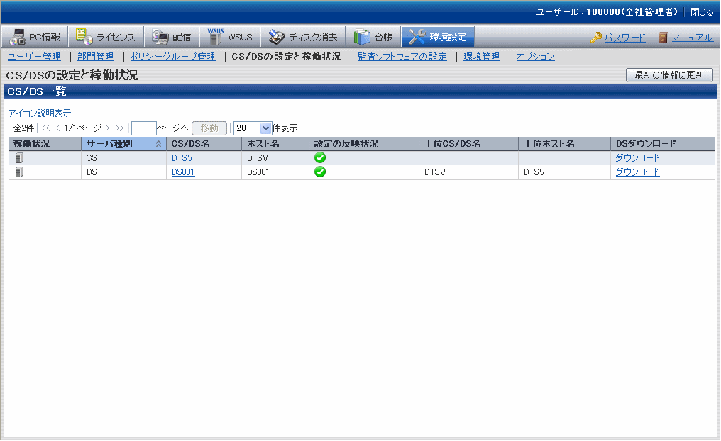
Task: Click ダウンロード link in DS001 row
Action: pos(637,172)
